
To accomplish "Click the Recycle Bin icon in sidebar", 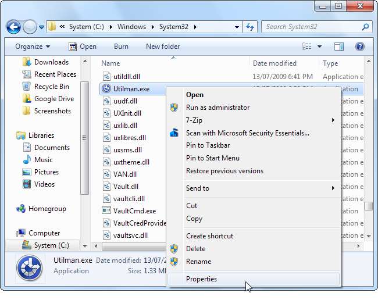I will [26, 87].
